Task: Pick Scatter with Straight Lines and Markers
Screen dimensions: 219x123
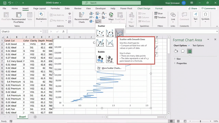Action: pos(100,43)
